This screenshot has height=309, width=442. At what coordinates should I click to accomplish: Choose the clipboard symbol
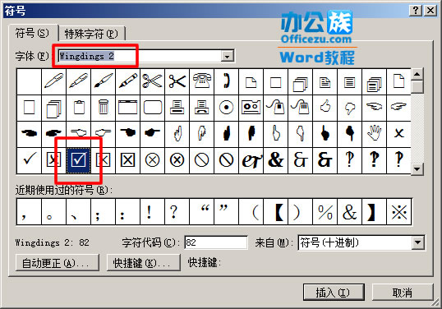coord(79,108)
